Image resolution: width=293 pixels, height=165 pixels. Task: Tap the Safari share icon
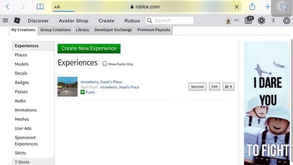(x=252, y=6)
